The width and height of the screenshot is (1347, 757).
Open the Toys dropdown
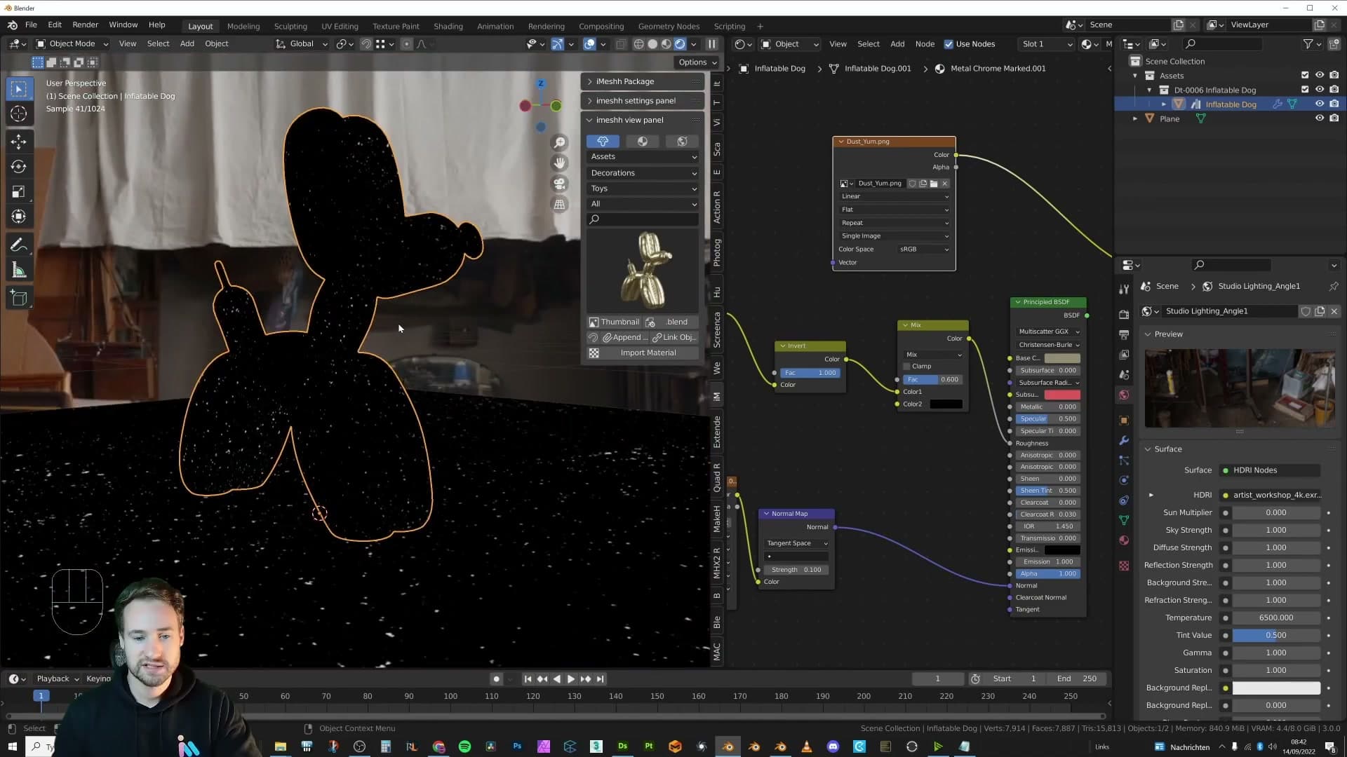pos(643,189)
